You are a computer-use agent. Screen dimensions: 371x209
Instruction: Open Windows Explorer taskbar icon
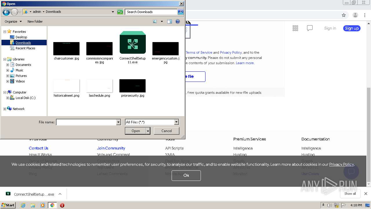point(33,205)
